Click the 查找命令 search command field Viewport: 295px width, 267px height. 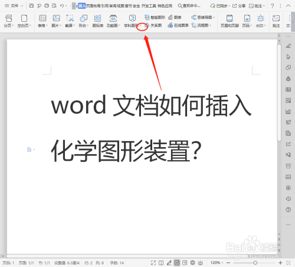coord(189,6)
